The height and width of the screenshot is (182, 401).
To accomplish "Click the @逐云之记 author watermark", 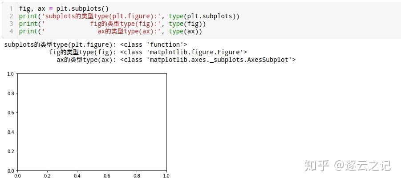I will (x=362, y=166).
